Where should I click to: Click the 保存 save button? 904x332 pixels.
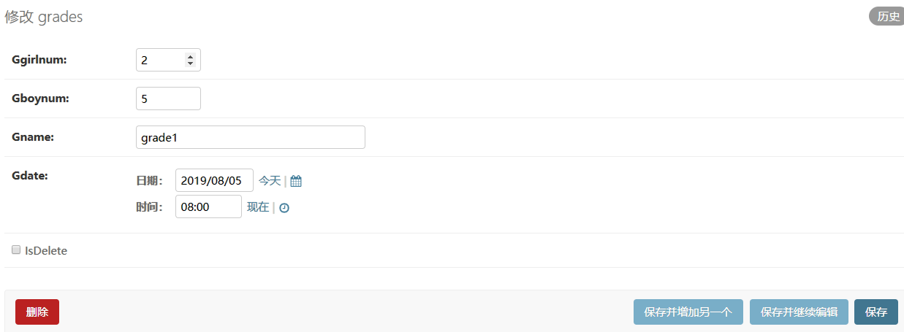point(876,312)
